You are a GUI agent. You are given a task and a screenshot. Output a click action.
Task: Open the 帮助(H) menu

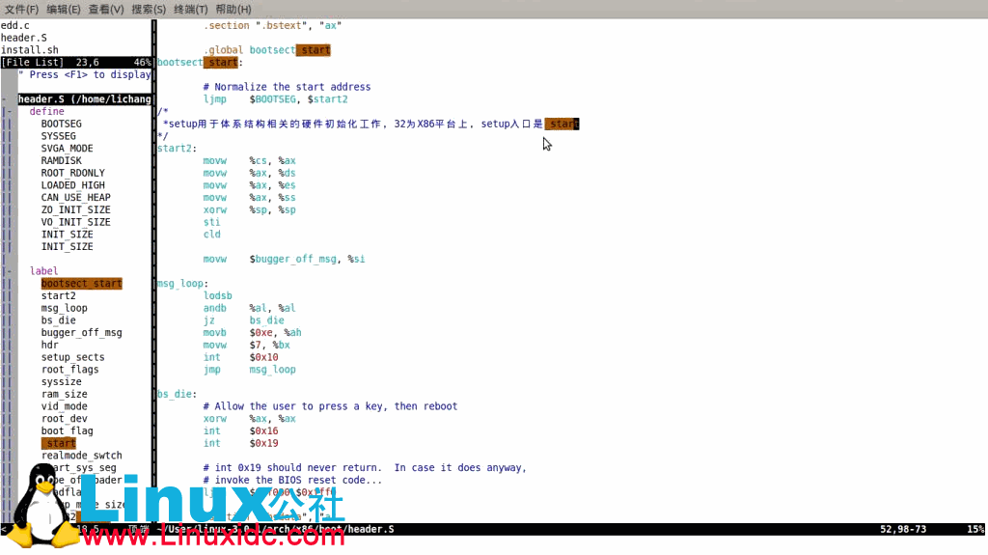[233, 9]
